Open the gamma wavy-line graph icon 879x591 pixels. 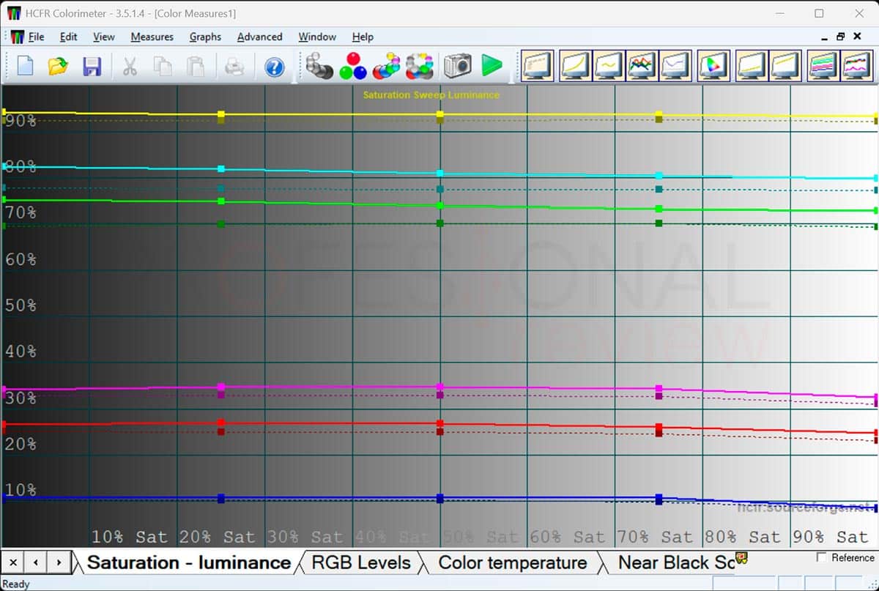[x=609, y=66]
